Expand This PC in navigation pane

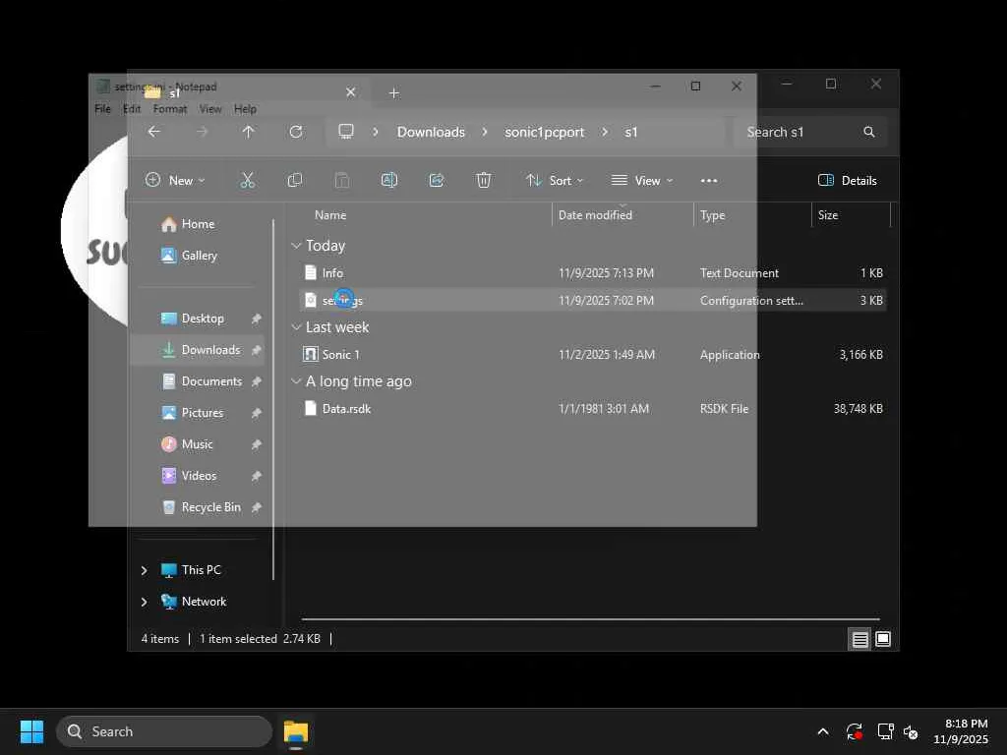tap(144, 570)
